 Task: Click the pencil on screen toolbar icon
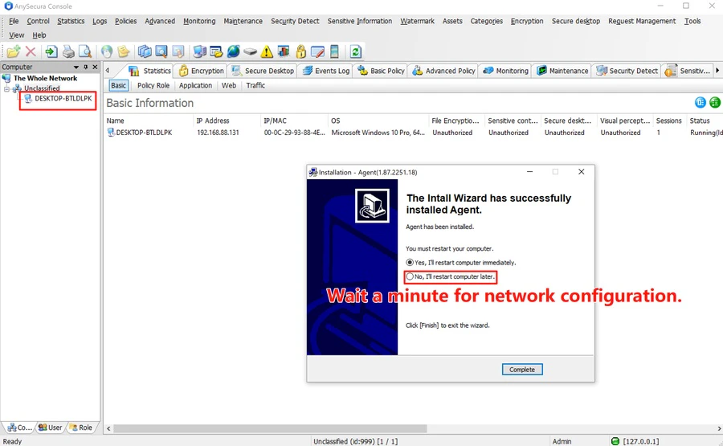click(x=317, y=51)
